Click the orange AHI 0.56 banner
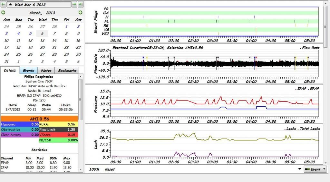The height and width of the screenshot is (182, 330). pyautogui.click(x=39, y=119)
